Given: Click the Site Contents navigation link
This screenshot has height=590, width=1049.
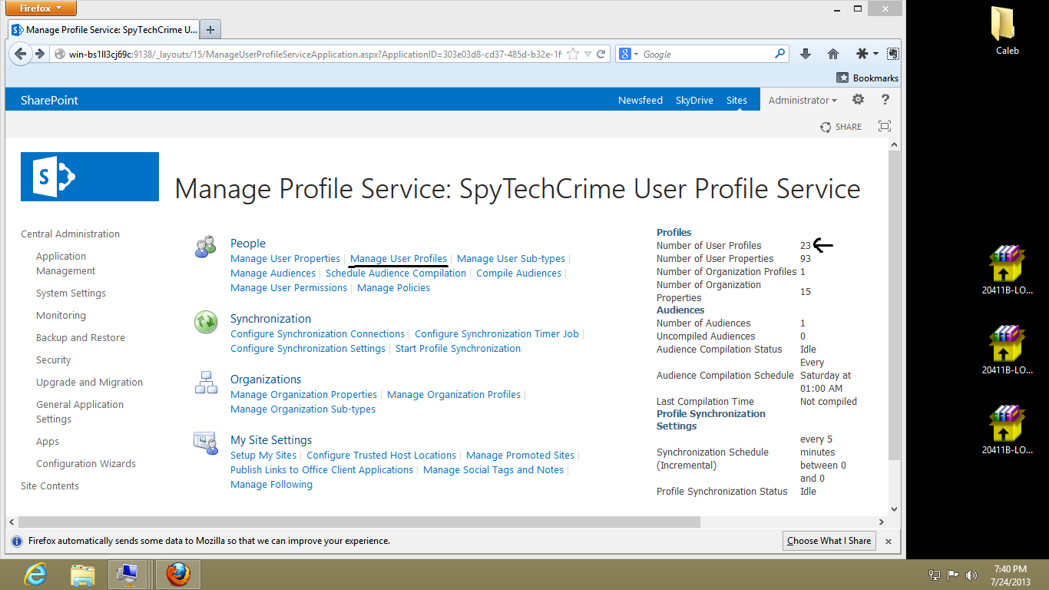Looking at the screenshot, I should pos(50,486).
